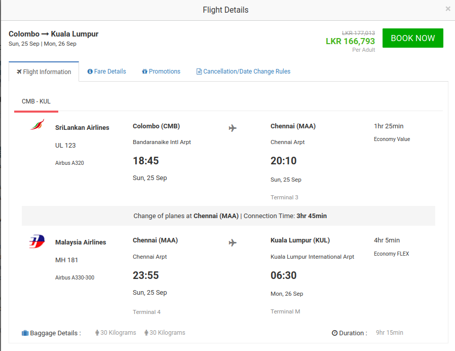455x351 pixels.
Task: Select the CMB - KUL segment tab
Action: (36, 101)
